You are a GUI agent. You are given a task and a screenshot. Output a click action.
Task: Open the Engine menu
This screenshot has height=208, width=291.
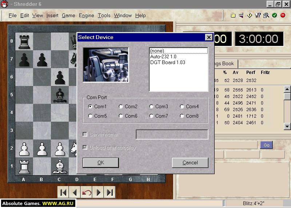pos(87,15)
